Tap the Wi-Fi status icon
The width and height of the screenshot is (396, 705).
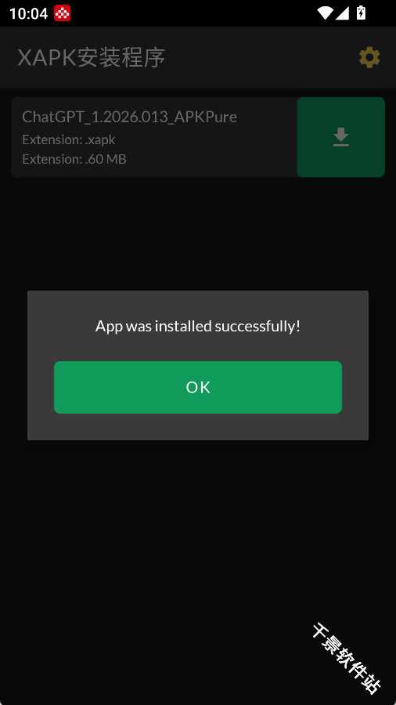coord(324,13)
